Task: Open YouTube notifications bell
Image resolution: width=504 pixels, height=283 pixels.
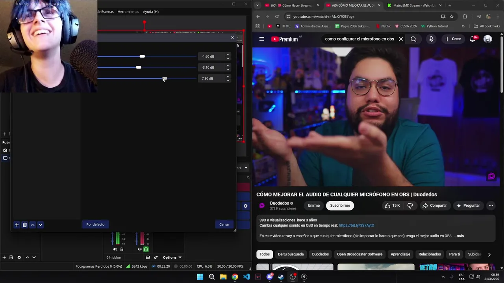Action: [472, 39]
